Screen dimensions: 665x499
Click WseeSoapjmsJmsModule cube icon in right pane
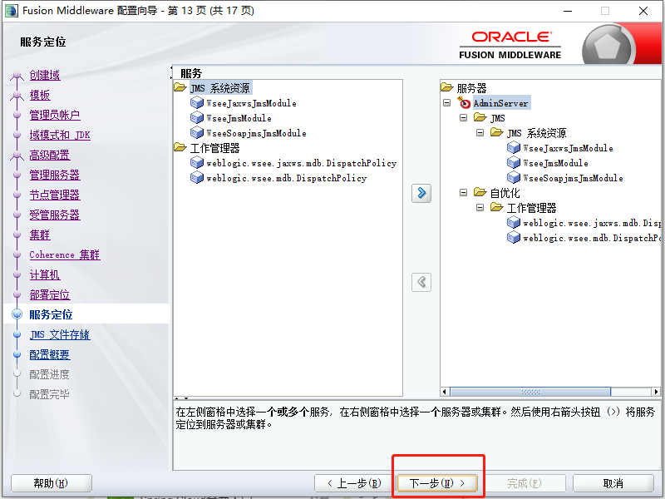(x=514, y=177)
